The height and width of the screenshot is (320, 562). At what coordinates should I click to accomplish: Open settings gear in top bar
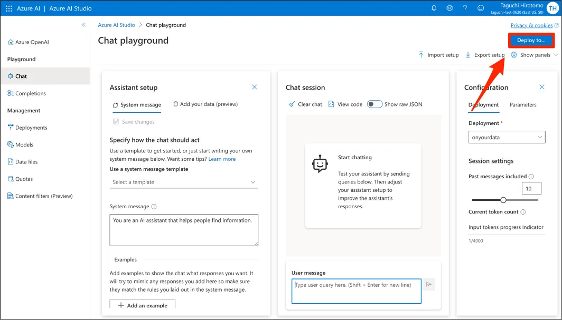(449, 8)
